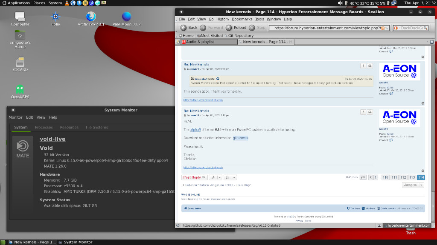This screenshot has height=245, width=437.
Task: Report the 5:08 am Re: New kernels post
Action: (x=363, y=66)
